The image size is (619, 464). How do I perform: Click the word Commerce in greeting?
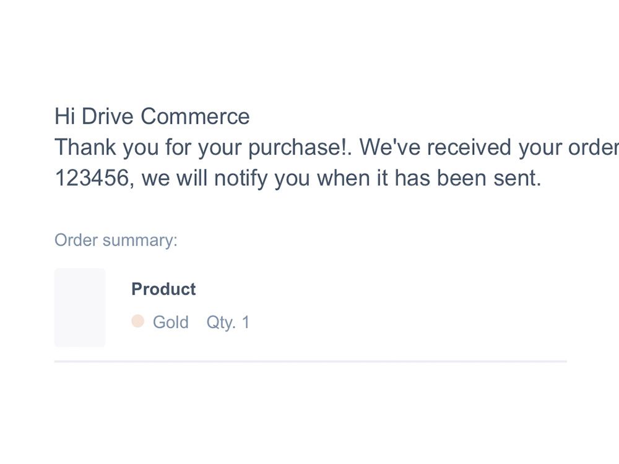(195, 116)
